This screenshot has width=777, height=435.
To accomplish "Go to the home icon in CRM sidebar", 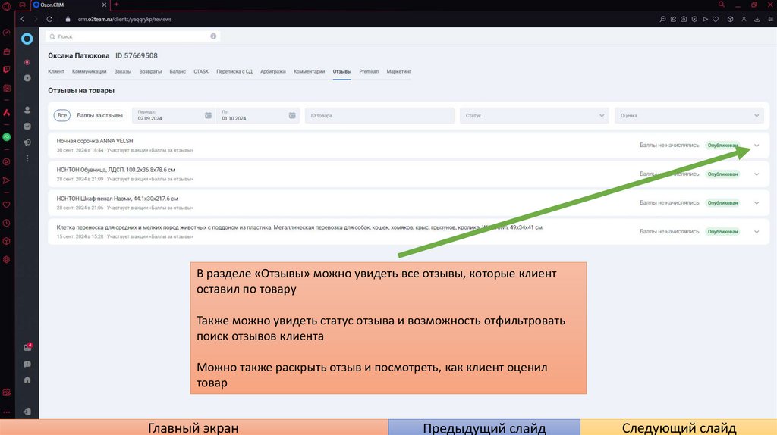I will pyautogui.click(x=27, y=380).
